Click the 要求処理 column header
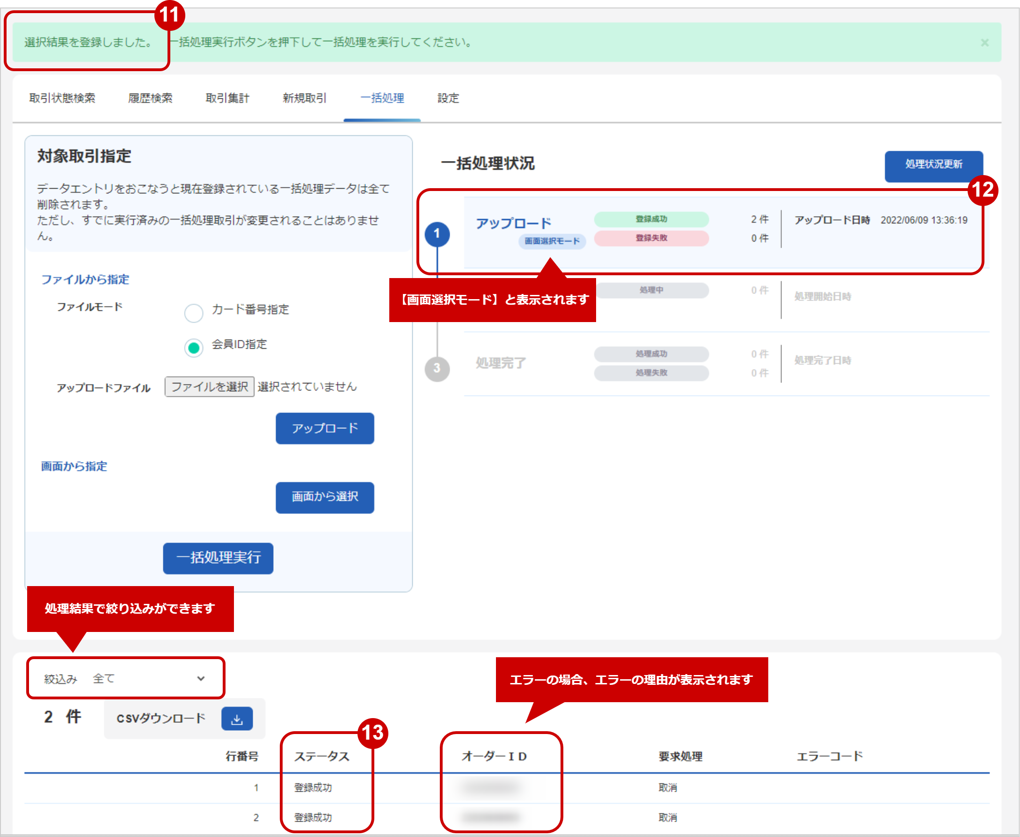Image resolution: width=1020 pixels, height=837 pixels. (x=680, y=756)
